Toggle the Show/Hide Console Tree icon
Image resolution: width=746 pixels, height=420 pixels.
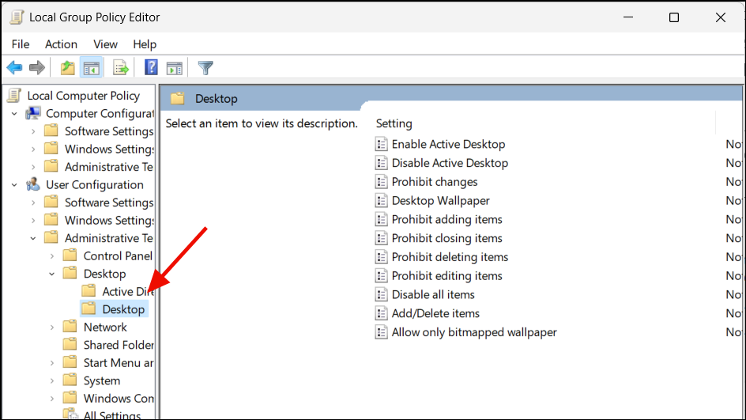point(92,68)
